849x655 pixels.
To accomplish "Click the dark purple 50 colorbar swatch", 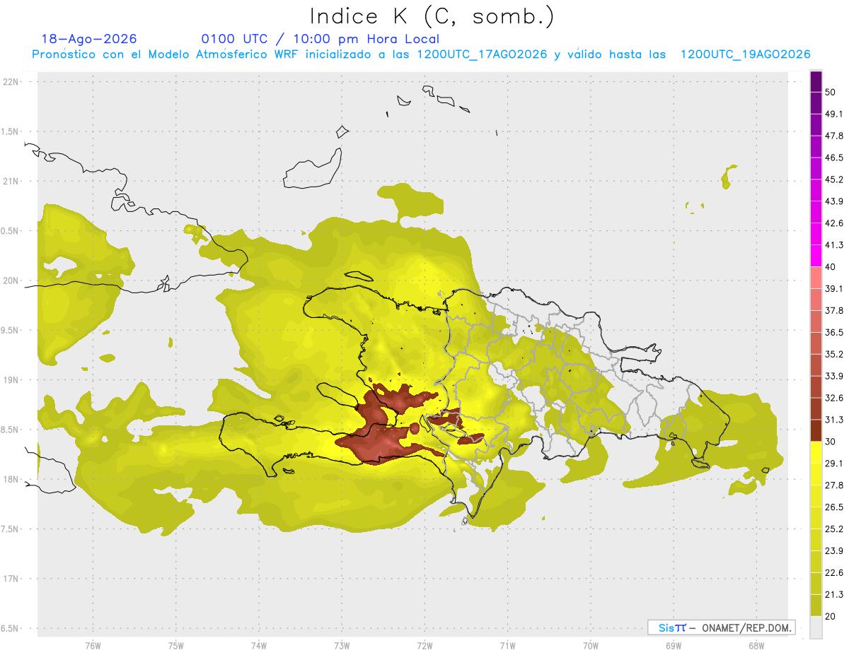I will tap(816, 82).
